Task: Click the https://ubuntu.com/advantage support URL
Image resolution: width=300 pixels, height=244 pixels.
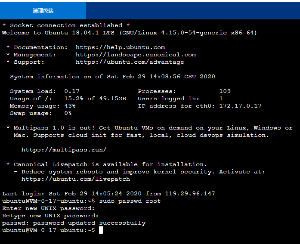Action: (130, 62)
